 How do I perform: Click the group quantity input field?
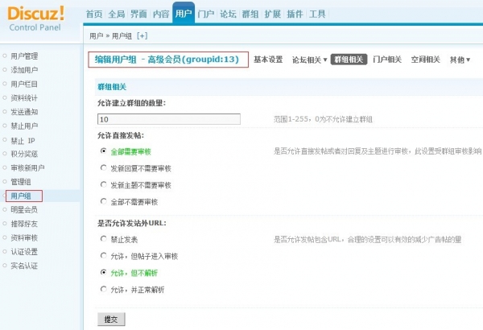[x=168, y=119]
